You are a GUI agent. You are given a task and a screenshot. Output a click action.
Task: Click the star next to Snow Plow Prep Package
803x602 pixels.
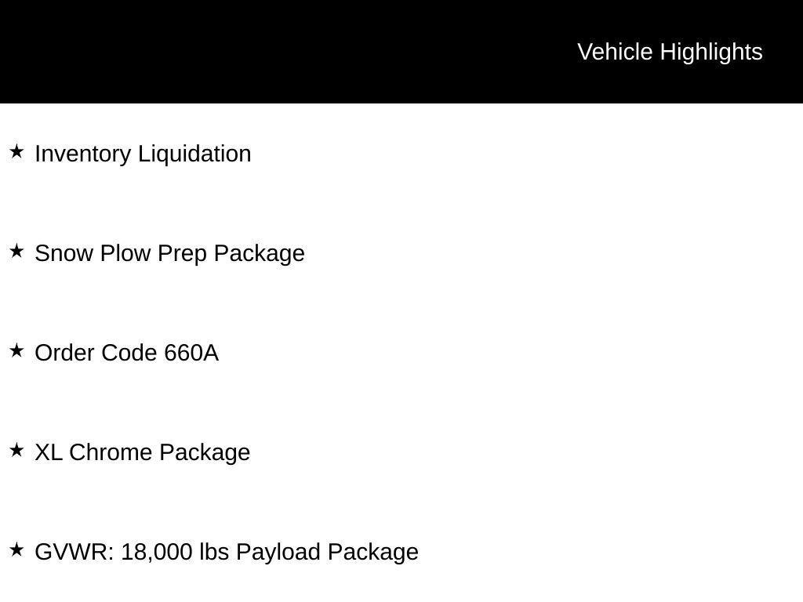(17, 252)
